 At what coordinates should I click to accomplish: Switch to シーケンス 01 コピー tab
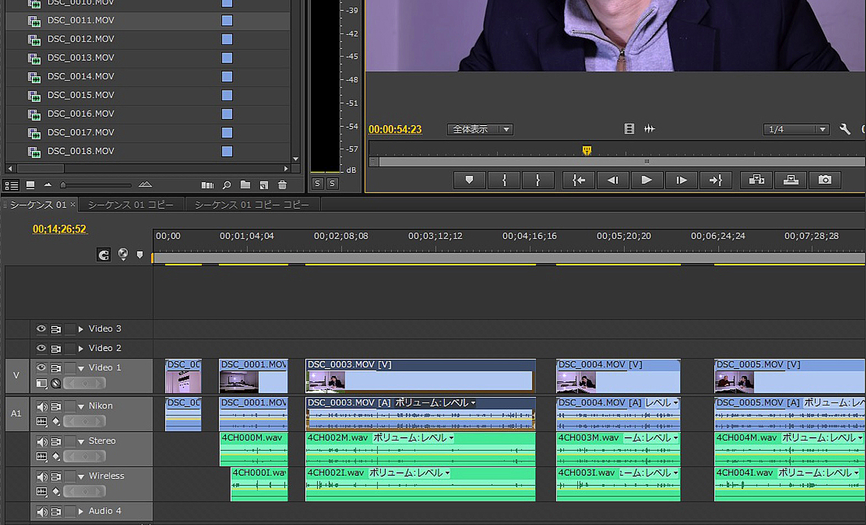coord(130,205)
